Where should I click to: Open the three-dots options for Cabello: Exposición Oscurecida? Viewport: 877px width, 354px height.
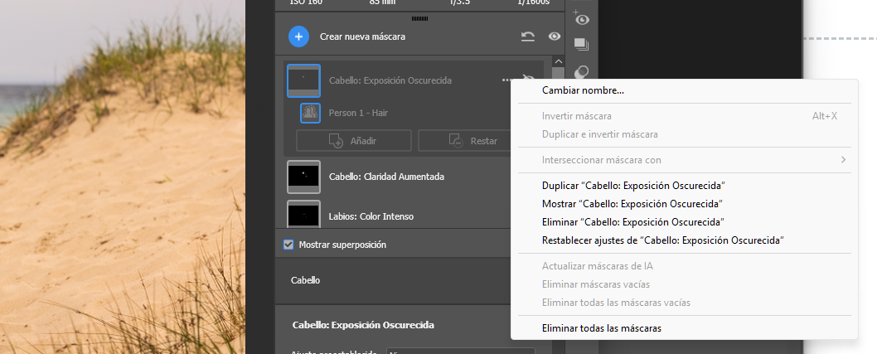[x=506, y=80]
